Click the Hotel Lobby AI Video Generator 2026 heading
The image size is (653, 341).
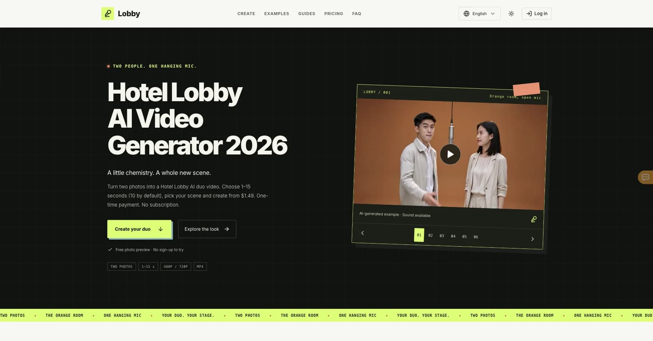tap(197, 119)
